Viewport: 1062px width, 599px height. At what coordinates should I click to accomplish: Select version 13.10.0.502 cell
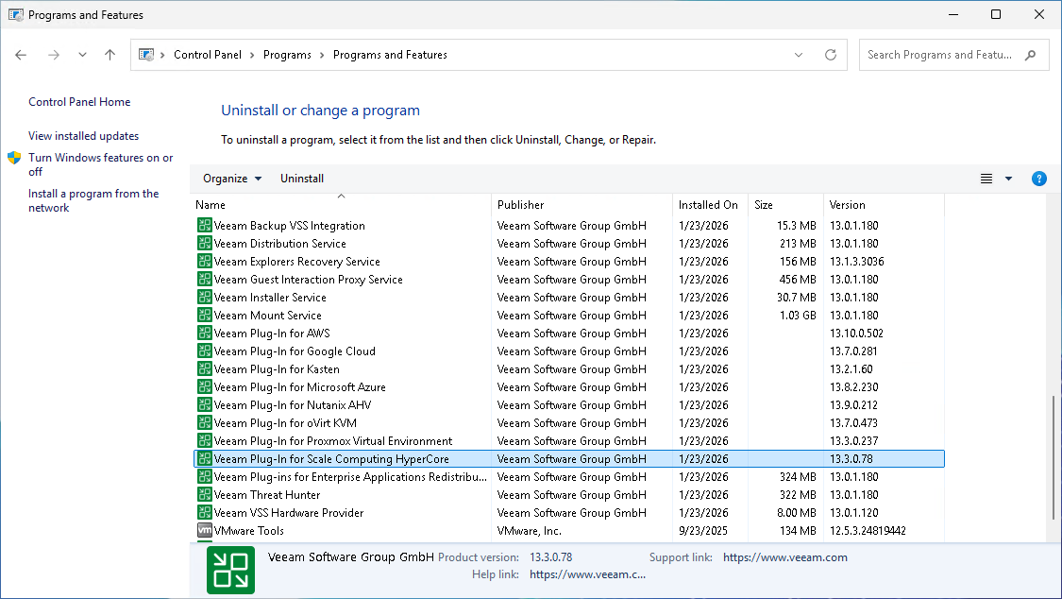856,334
